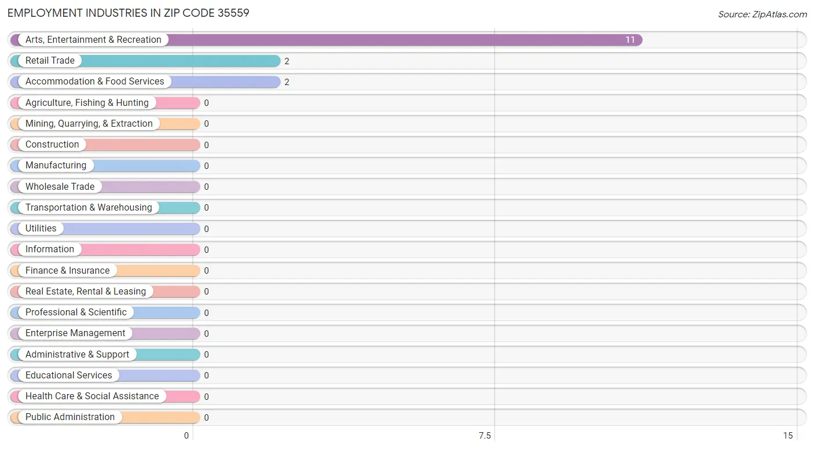Click the 'Source: ZipAtlas.com' attribution text

(x=762, y=14)
